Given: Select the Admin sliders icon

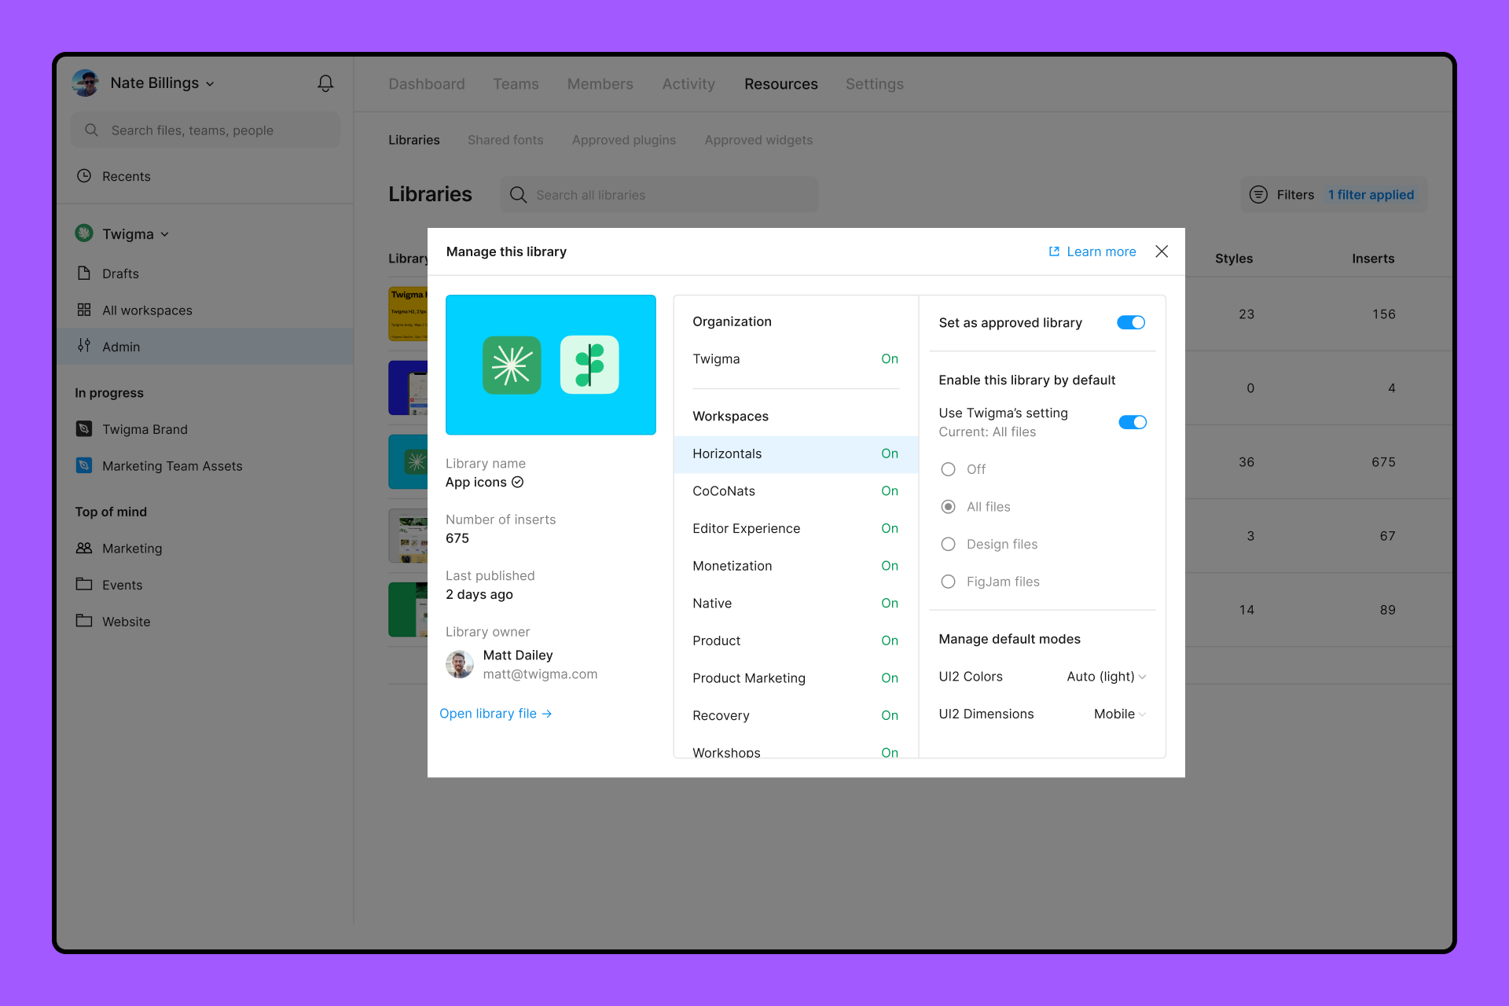Looking at the screenshot, I should pyautogui.click(x=84, y=346).
